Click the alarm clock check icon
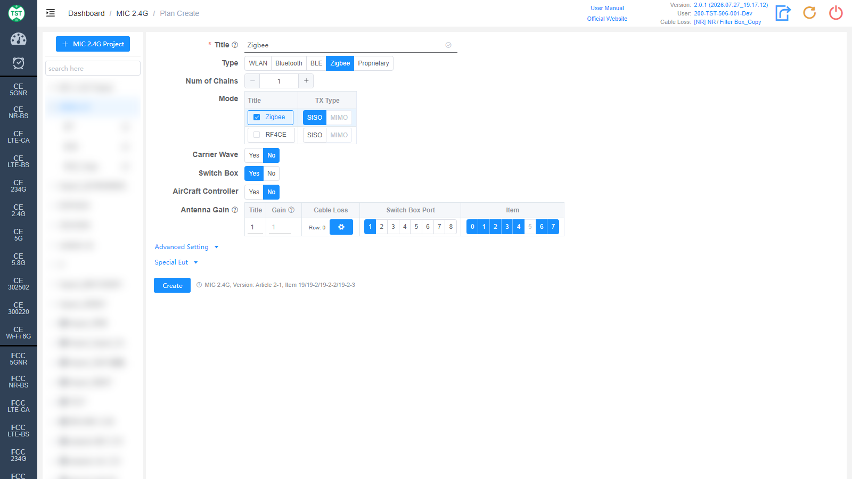This screenshot has height=479, width=852. tap(18, 63)
